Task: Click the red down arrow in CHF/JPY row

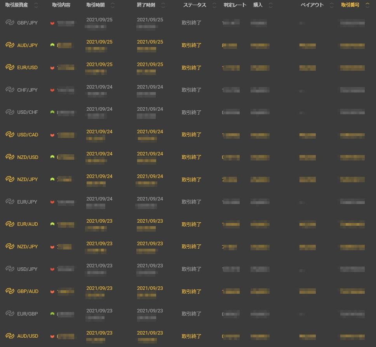Action: [x=52, y=90]
